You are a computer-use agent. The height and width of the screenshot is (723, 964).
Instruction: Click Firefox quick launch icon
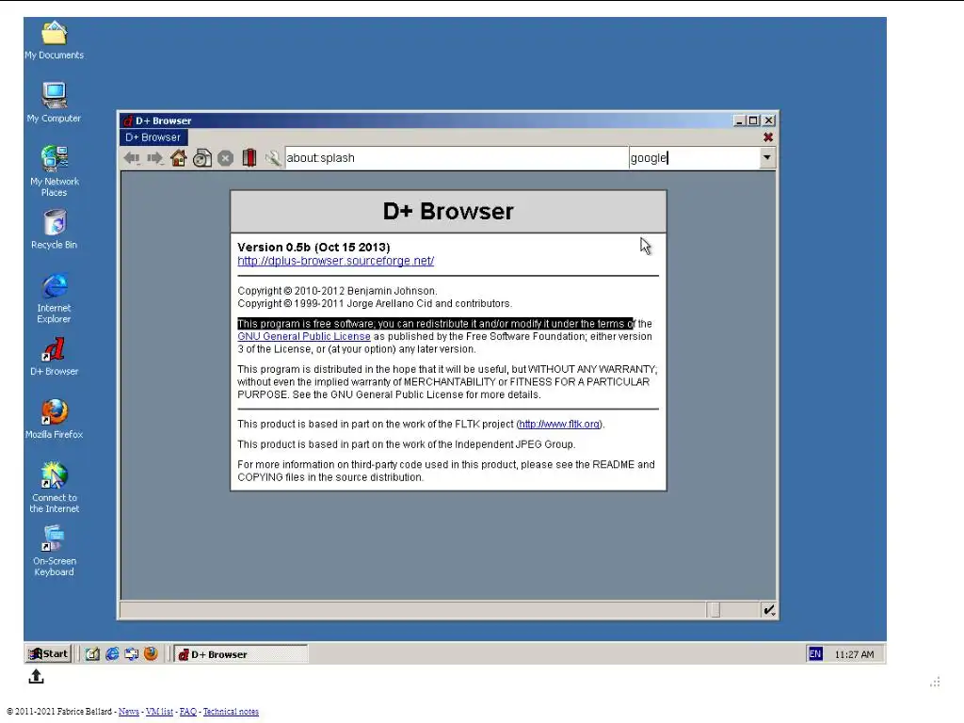click(151, 653)
